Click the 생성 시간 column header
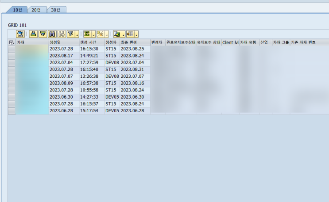This screenshot has height=202, width=329. pos(92,42)
